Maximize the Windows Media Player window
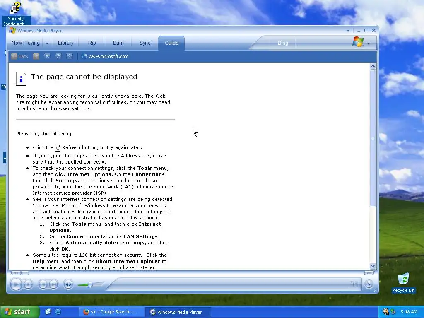 366,31
